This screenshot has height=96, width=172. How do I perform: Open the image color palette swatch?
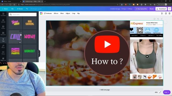[x=41, y=13]
